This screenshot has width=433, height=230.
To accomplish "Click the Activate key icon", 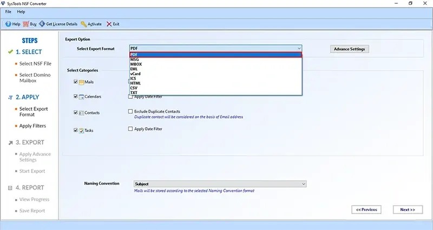I will click(x=84, y=24).
